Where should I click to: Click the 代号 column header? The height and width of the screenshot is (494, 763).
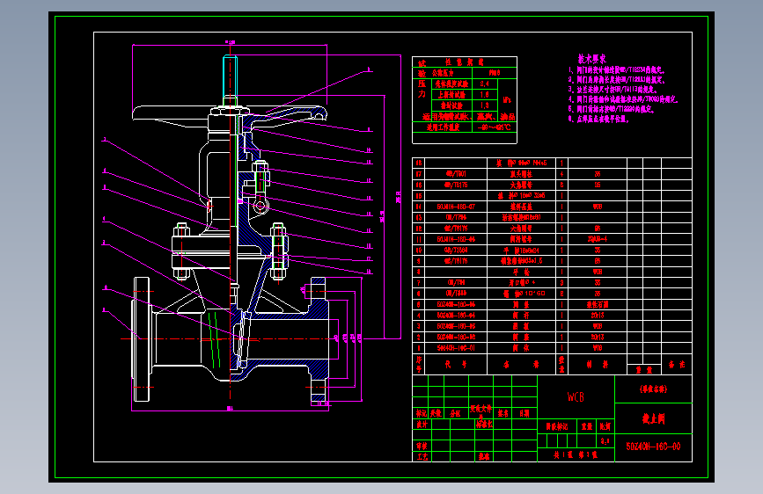coord(456,364)
